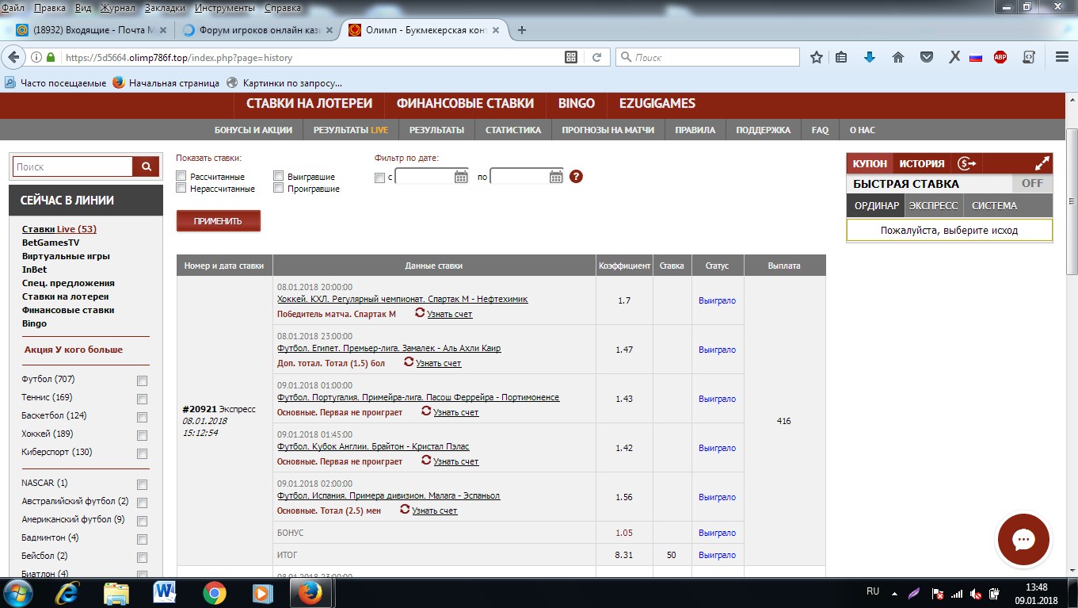Select the Экспресс bet type tab
Image resolution: width=1078 pixels, height=608 pixels.
click(x=933, y=205)
